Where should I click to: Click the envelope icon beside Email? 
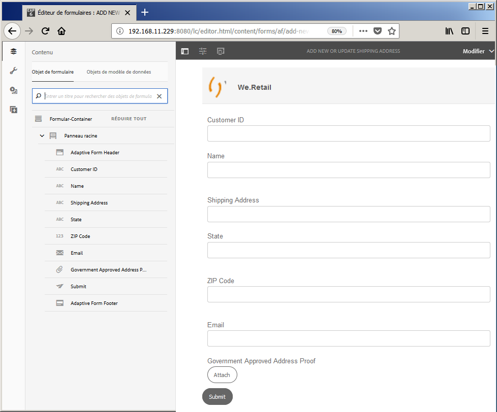point(59,253)
